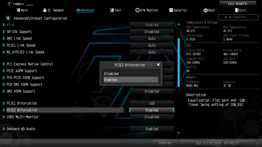
Task: Open the H/W Monitor tab
Action: coord(147,10)
